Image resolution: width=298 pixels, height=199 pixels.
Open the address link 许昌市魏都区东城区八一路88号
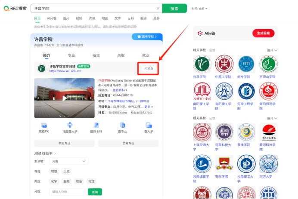coord(128,101)
